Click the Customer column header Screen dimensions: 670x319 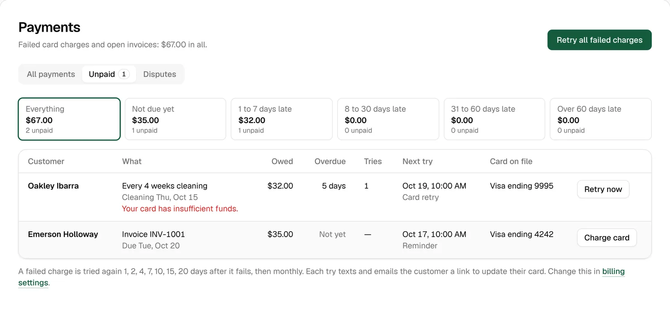46,162
